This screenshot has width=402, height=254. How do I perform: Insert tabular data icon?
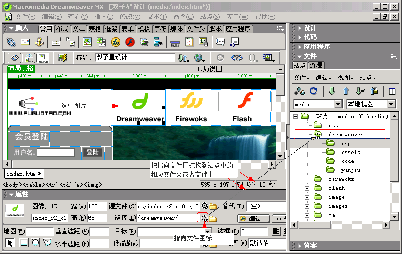pos(203,42)
